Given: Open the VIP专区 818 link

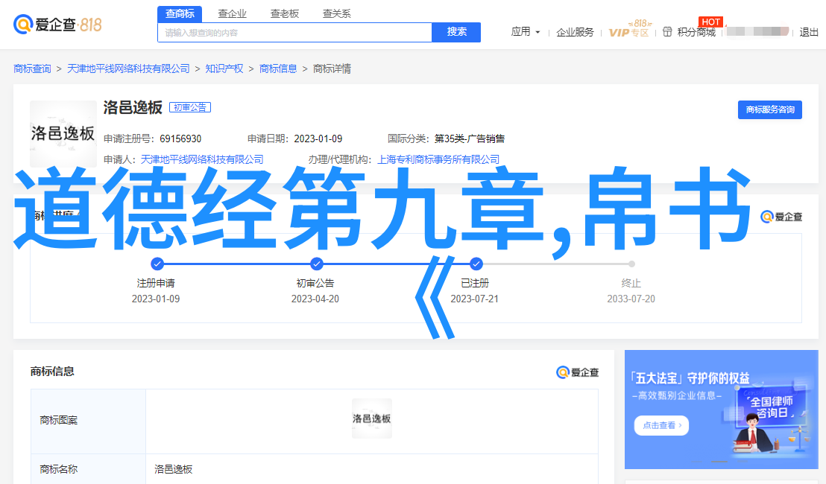Looking at the screenshot, I should point(629,30).
